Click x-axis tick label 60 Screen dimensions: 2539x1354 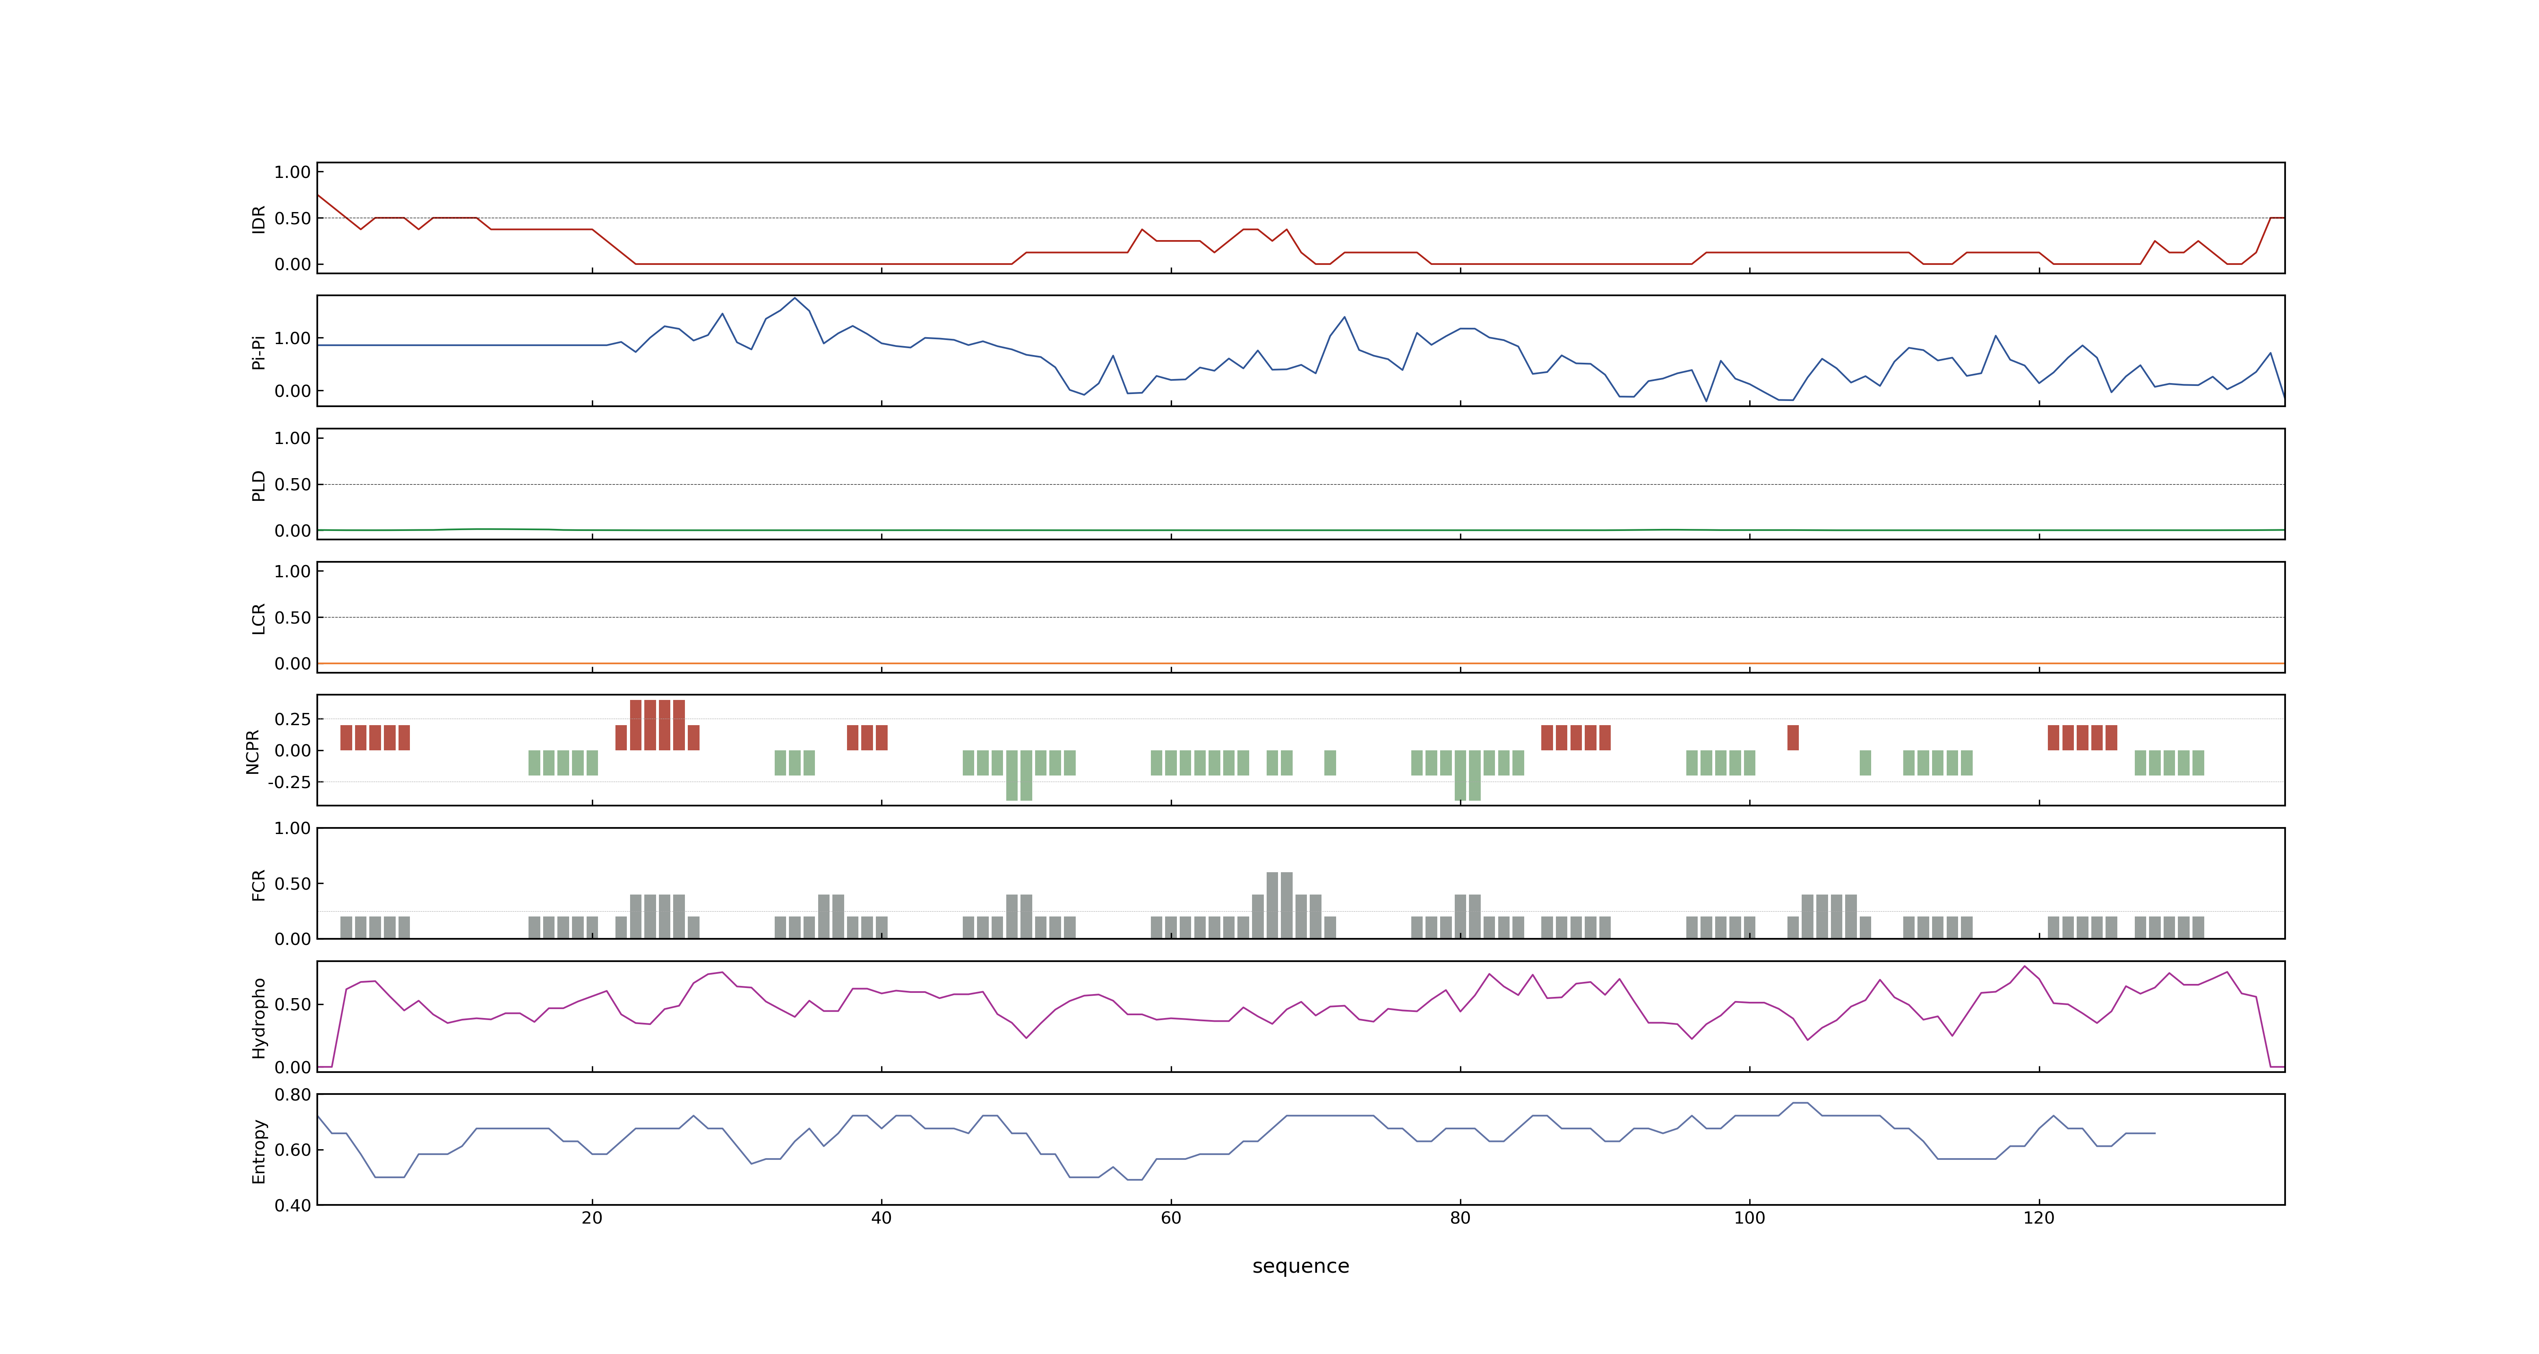(1170, 1217)
